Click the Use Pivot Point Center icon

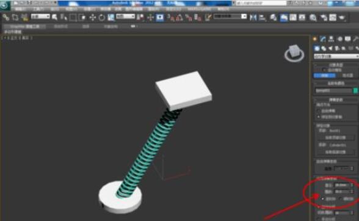(140, 18)
